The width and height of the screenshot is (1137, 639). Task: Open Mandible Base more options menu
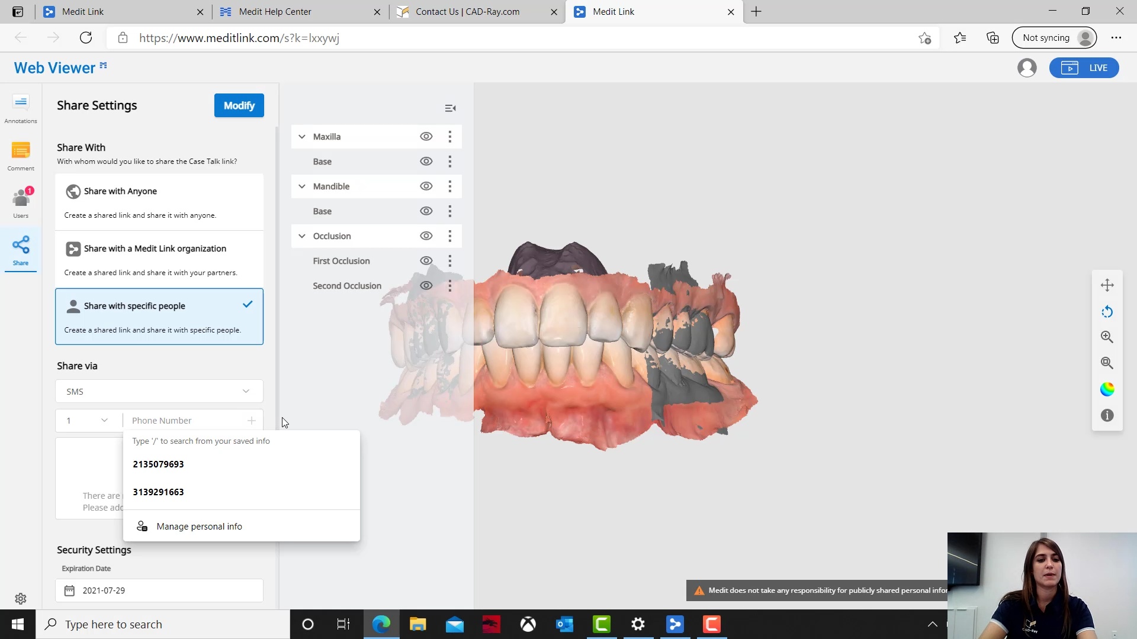click(450, 211)
